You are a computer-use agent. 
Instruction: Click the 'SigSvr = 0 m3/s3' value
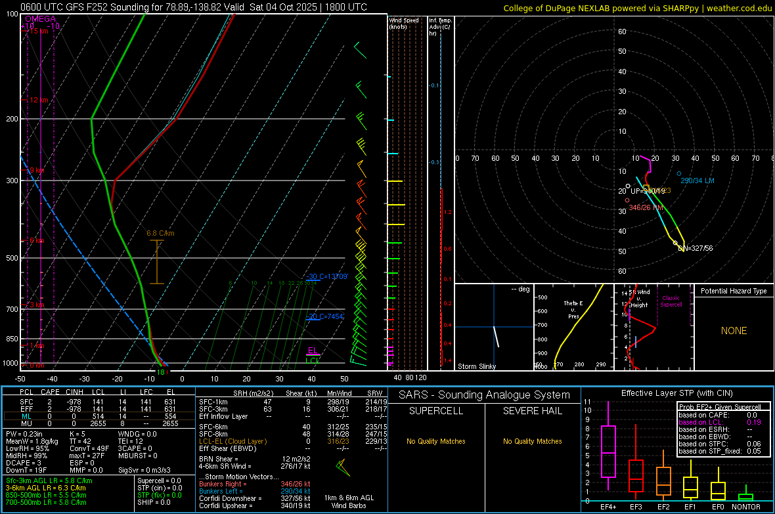click(x=144, y=470)
